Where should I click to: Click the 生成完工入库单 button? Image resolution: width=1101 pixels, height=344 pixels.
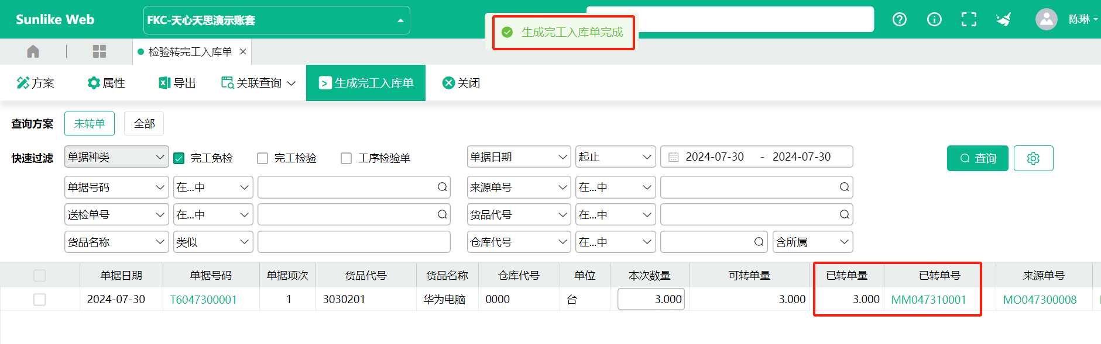366,83
